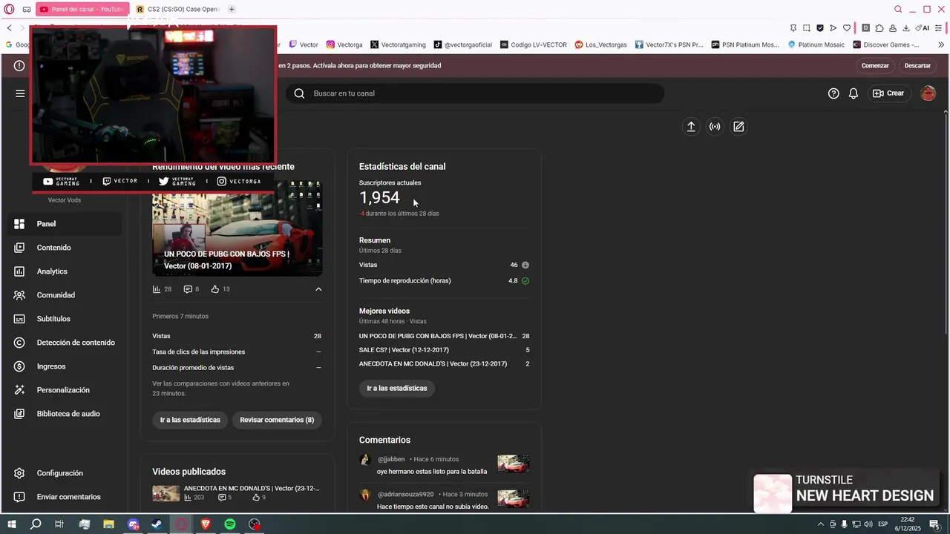The image size is (950, 534).
Task: Click the @adriansouza9920 commenter name
Action: [x=405, y=494]
